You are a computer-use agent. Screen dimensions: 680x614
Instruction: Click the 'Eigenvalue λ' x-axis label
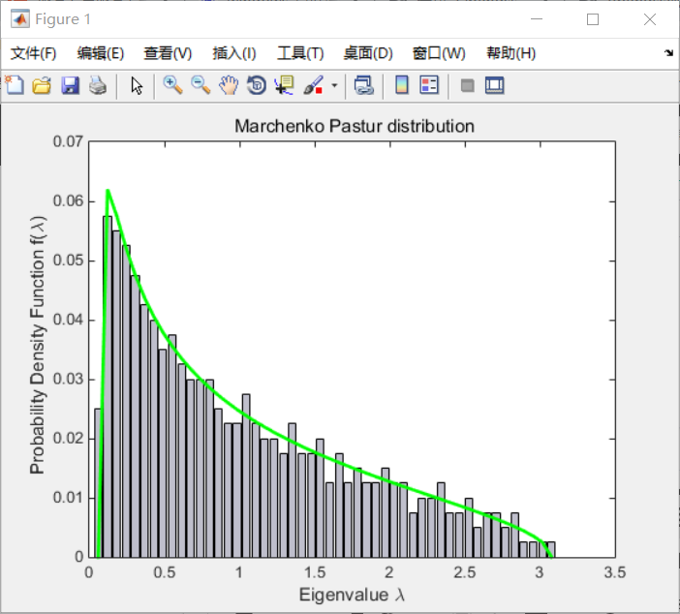click(x=353, y=595)
